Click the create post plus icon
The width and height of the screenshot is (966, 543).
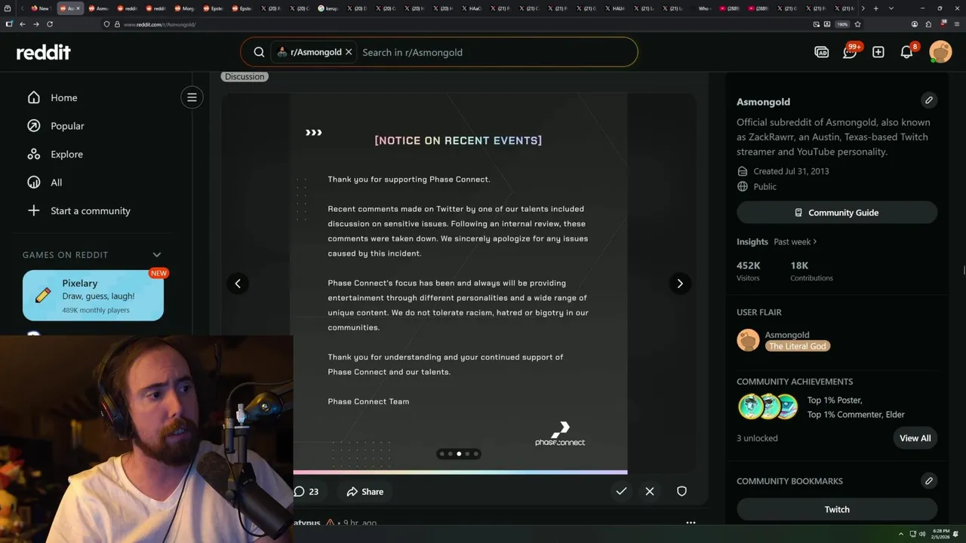click(878, 52)
